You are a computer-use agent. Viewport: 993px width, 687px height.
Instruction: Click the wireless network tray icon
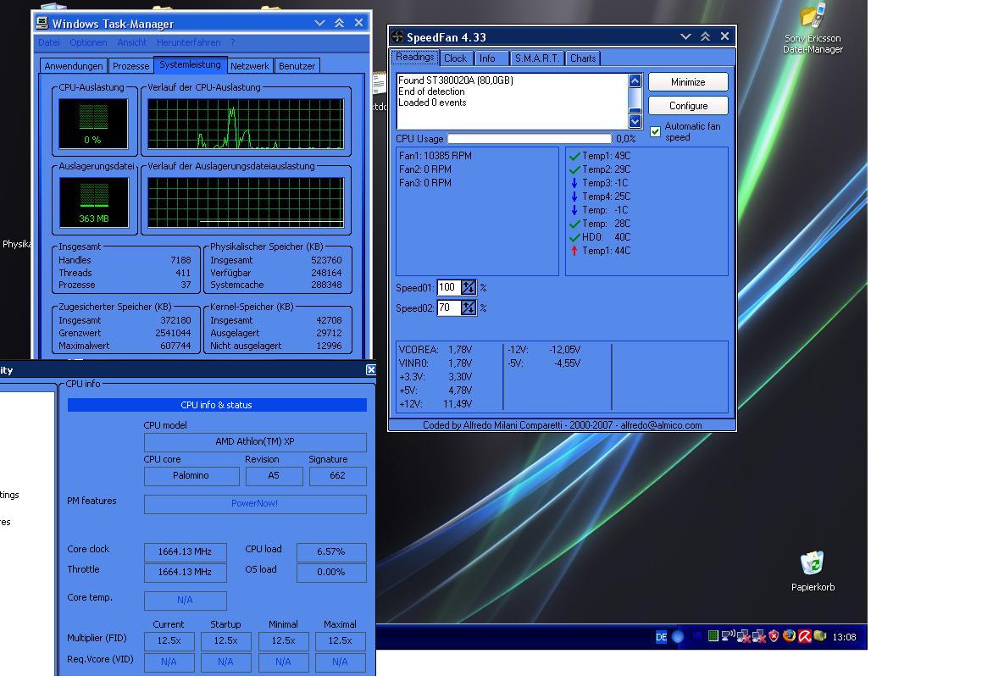pyautogui.click(x=729, y=635)
